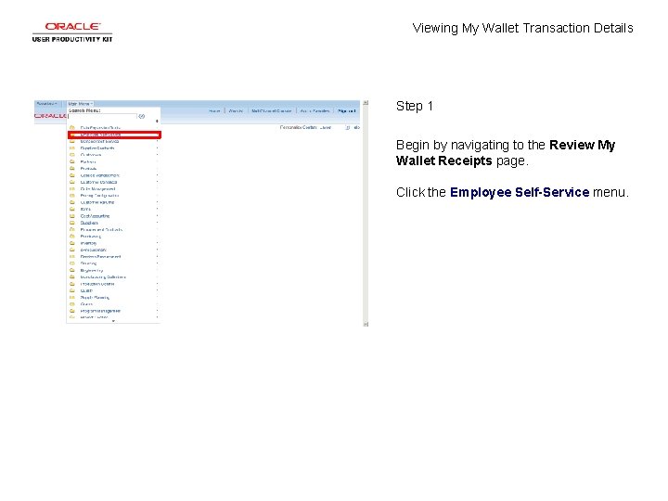This screenshot has width=668, height=501.
Task: Focus the Search Menu text field
Action: click(x=103, y=116)
